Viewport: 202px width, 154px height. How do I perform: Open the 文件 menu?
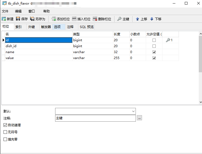(5, 11)
